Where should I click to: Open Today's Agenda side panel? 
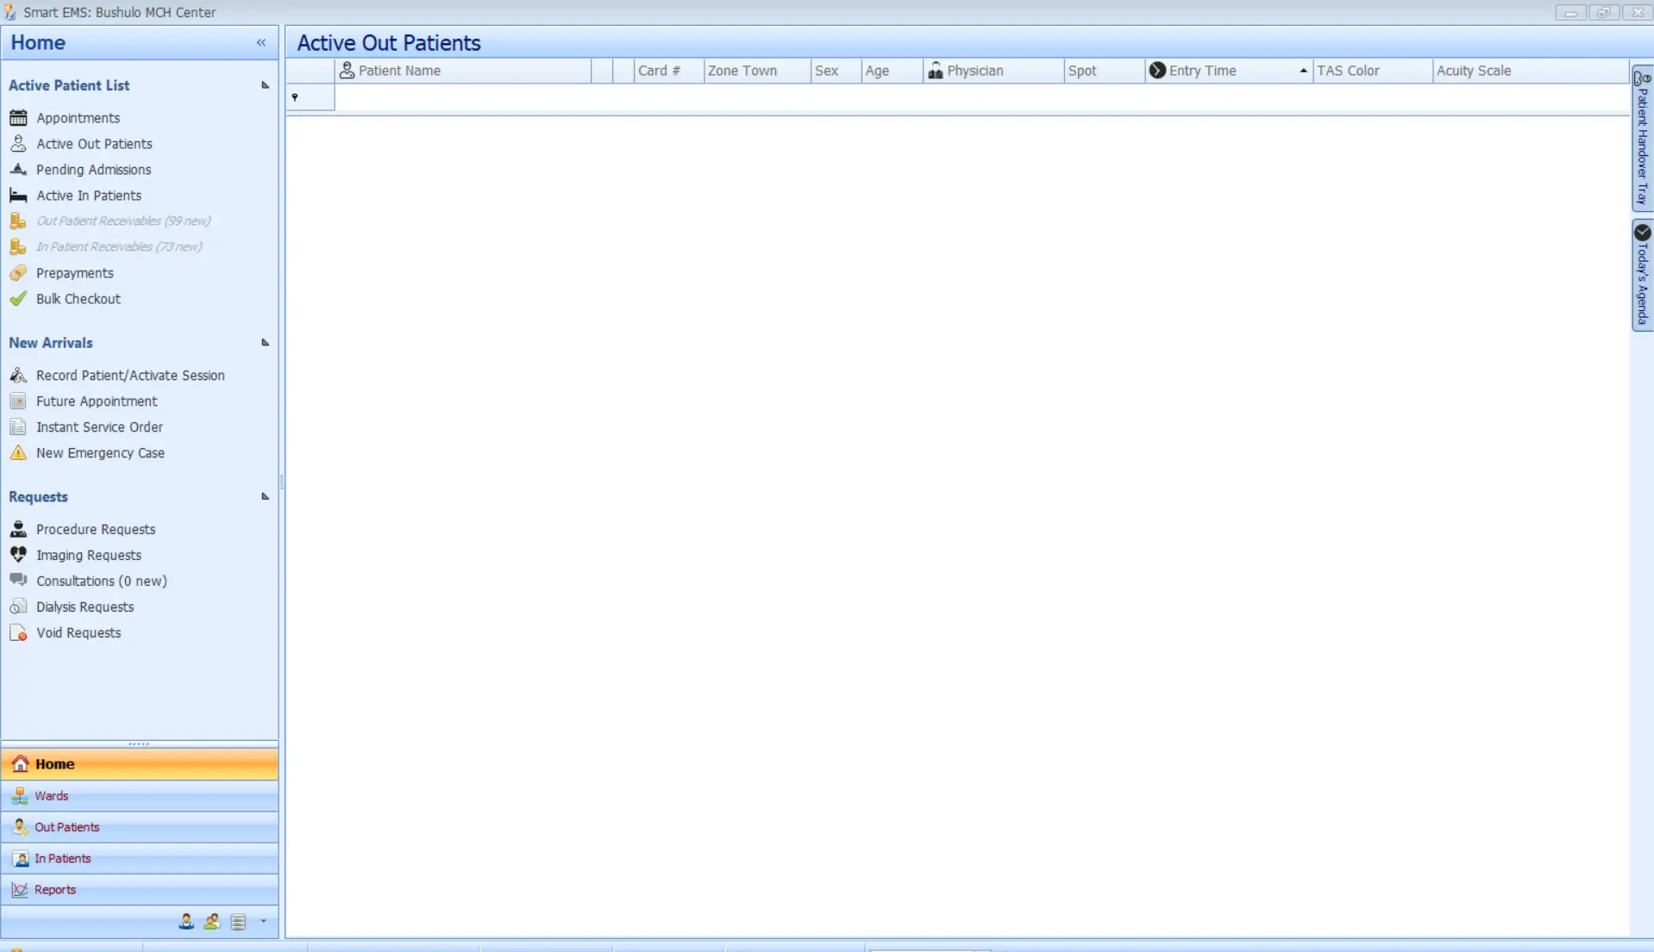[1642, 275]
